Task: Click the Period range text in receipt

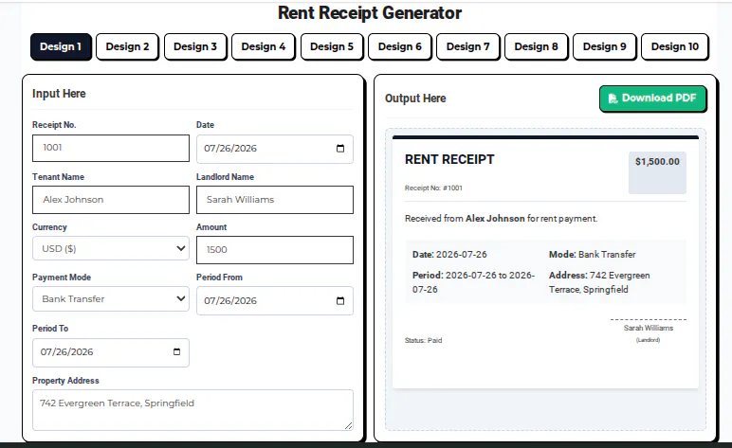Action: point(473,282)
